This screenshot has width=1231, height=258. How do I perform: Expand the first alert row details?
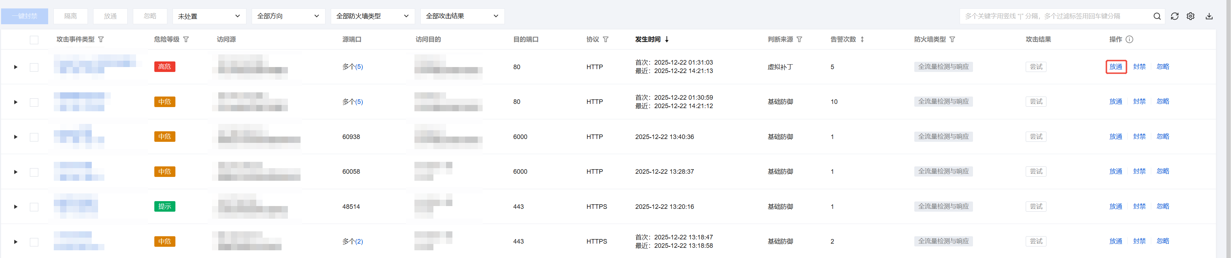(16, 67)
